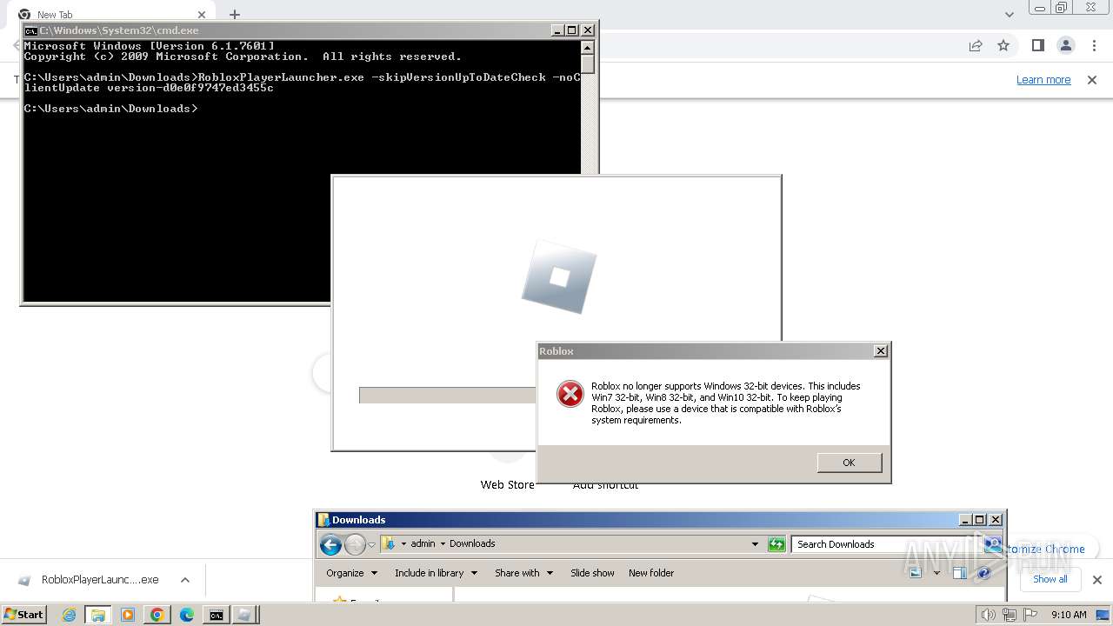The image size is (1113, 626).
Task: Open a new Chrome tab with plus button
Action: coord(235,14)
